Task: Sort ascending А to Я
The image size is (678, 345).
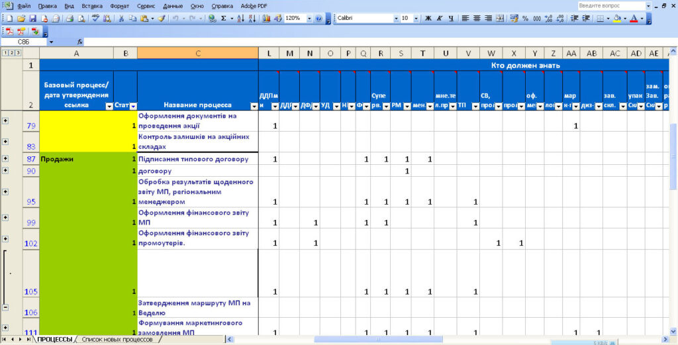Action: (x=241, y=19)
